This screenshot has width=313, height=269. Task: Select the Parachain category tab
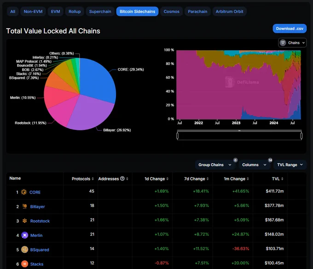[197, 12]
